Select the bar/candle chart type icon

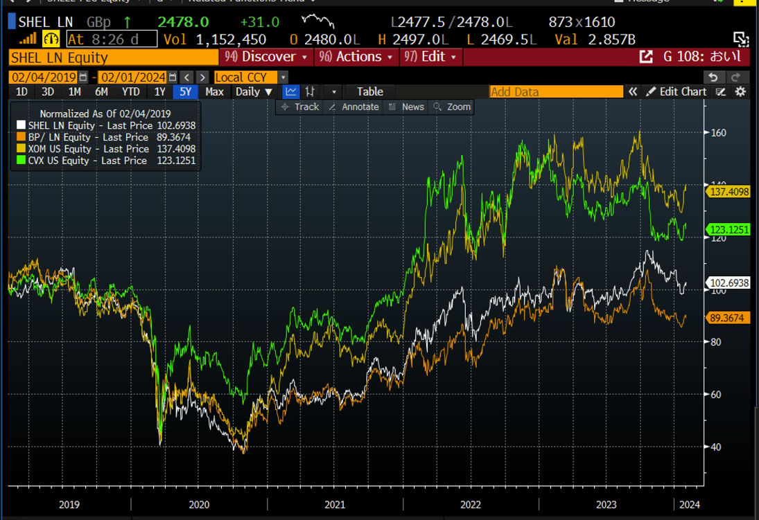[311, 91]
